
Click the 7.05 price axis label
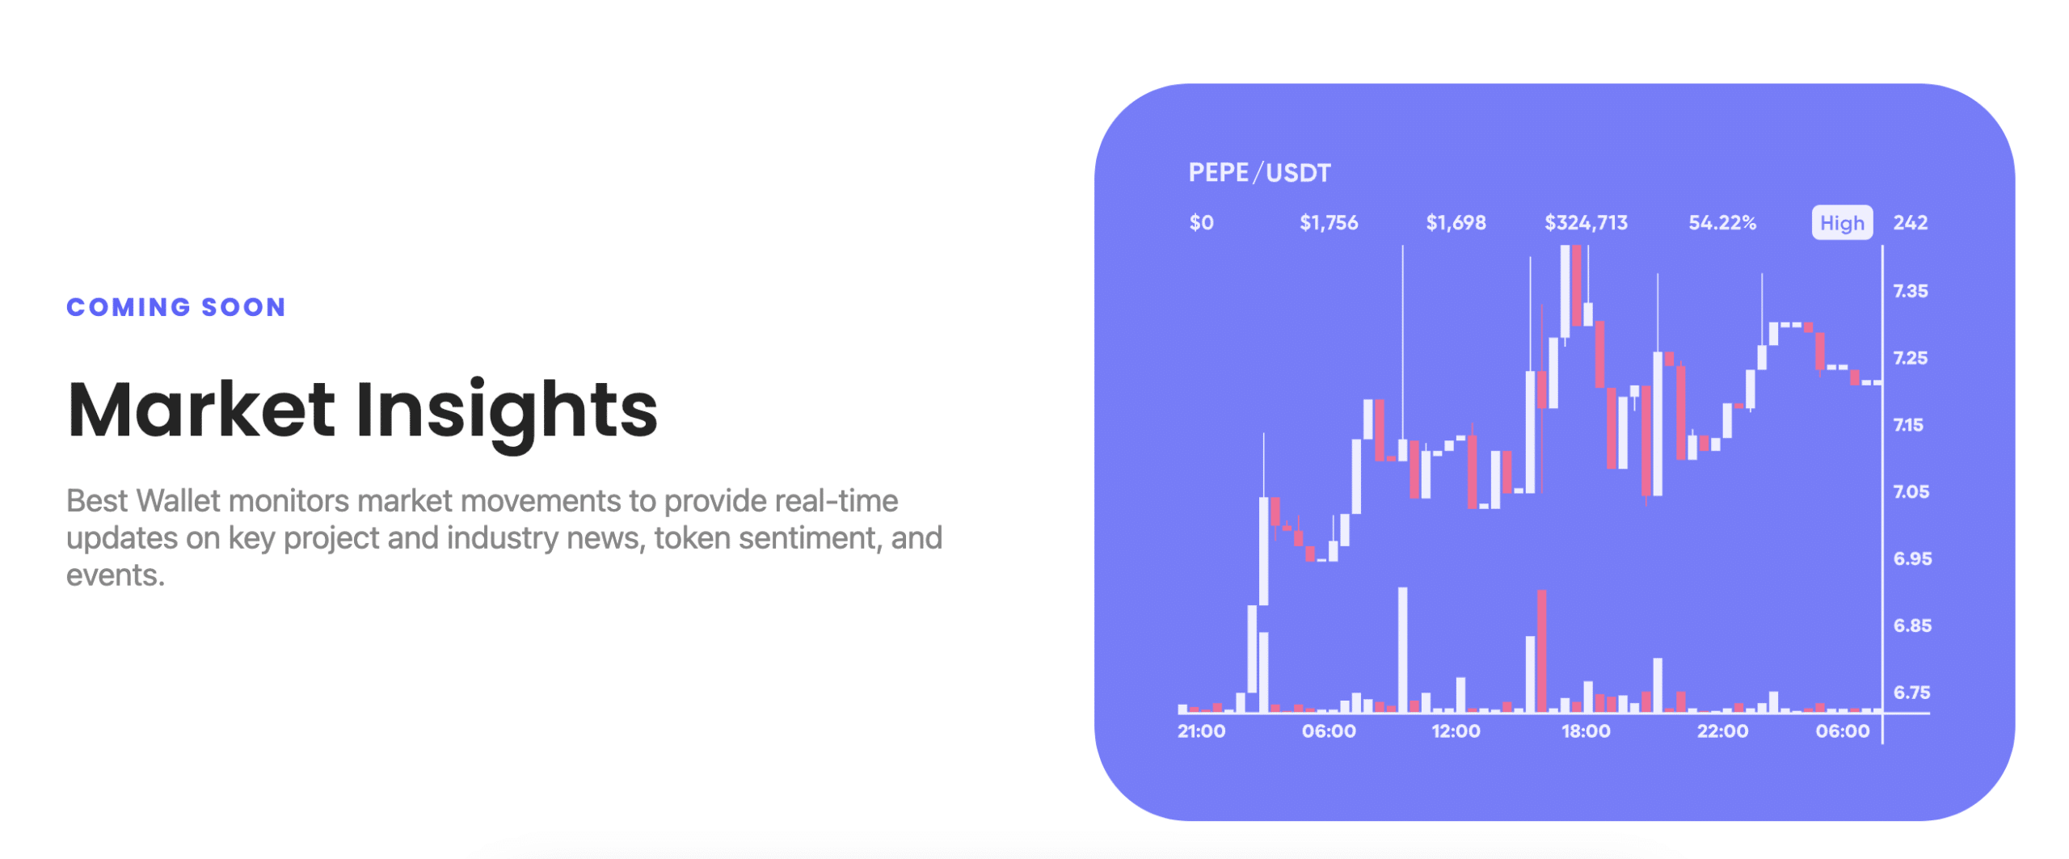coord(1911,491)
